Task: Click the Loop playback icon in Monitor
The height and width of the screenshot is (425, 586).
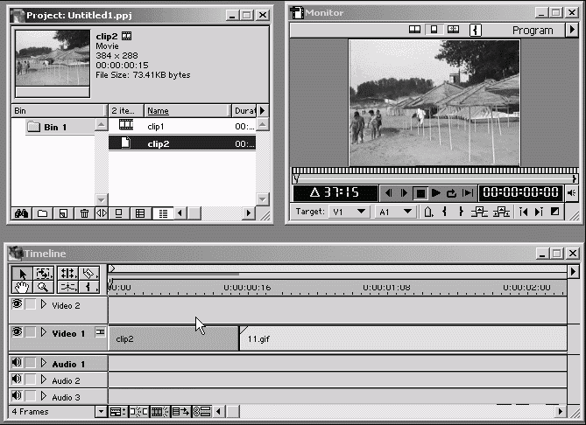Action: [x=451, y=192]
